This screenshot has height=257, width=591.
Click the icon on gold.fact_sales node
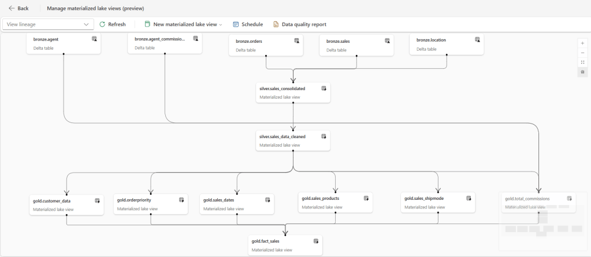tap(316, 241)
